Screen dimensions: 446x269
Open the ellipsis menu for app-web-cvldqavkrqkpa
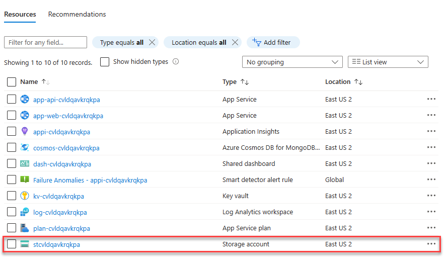(x=431, y=115)
